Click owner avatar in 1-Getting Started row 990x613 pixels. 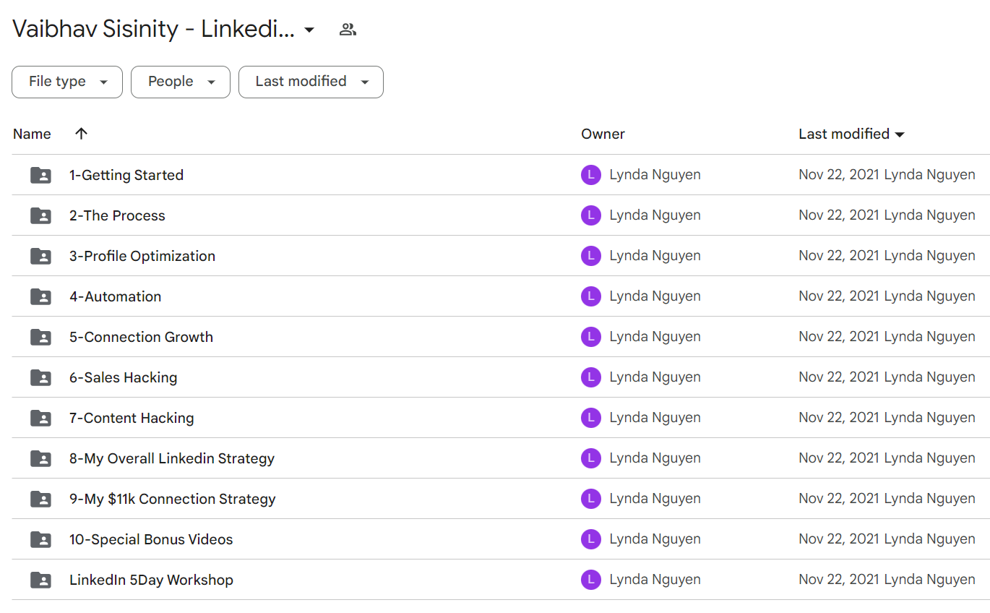click(x=591, y=175)
